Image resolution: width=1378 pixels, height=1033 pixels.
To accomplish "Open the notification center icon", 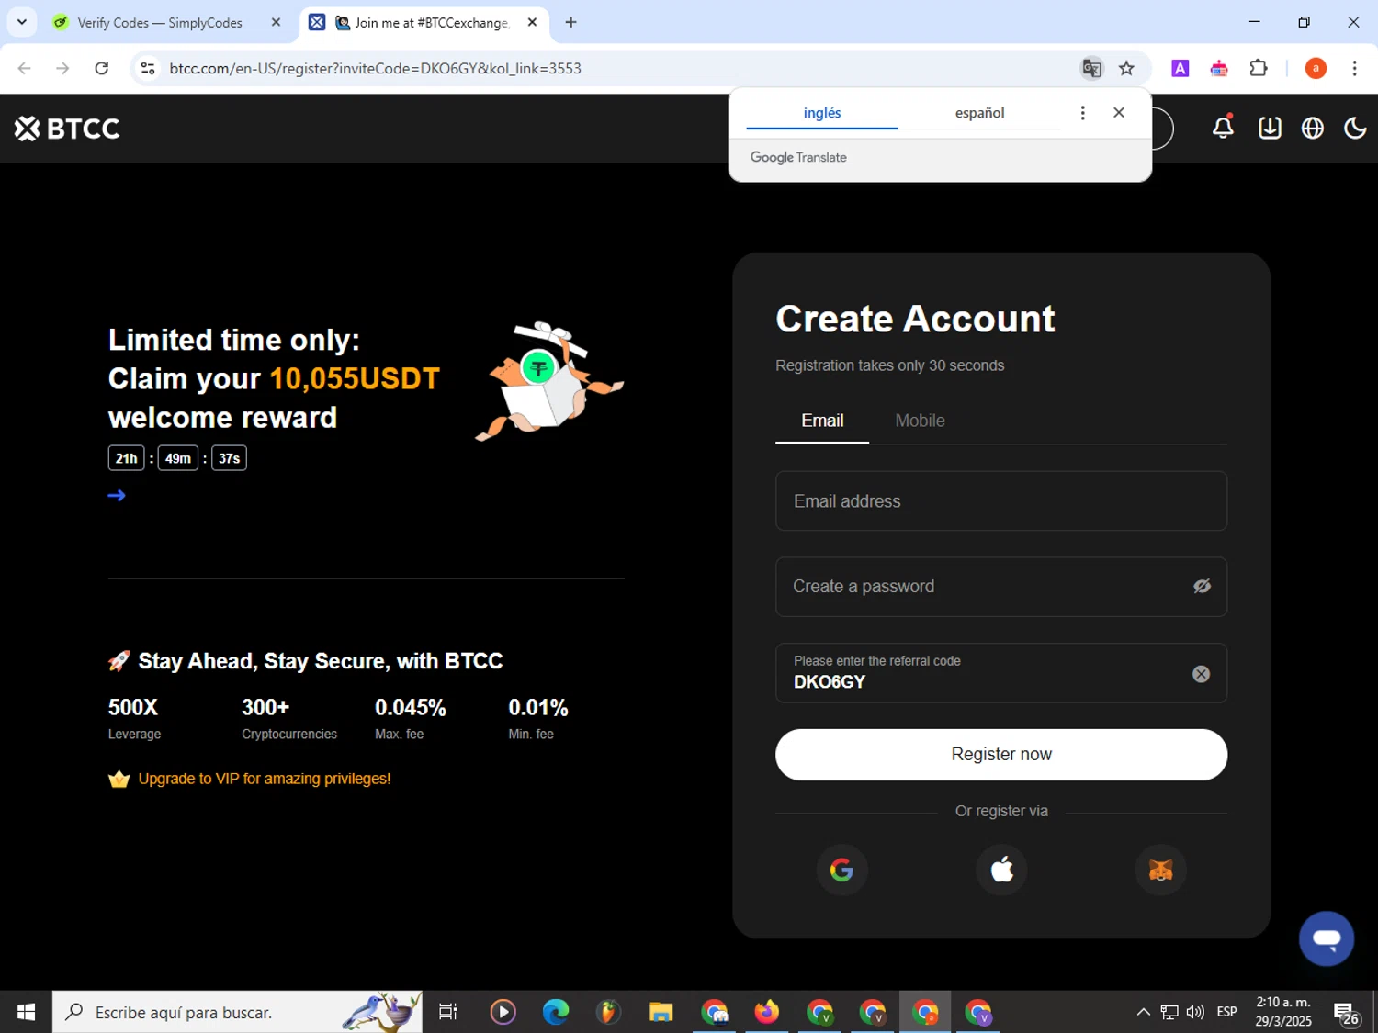I will 1346,1013.
